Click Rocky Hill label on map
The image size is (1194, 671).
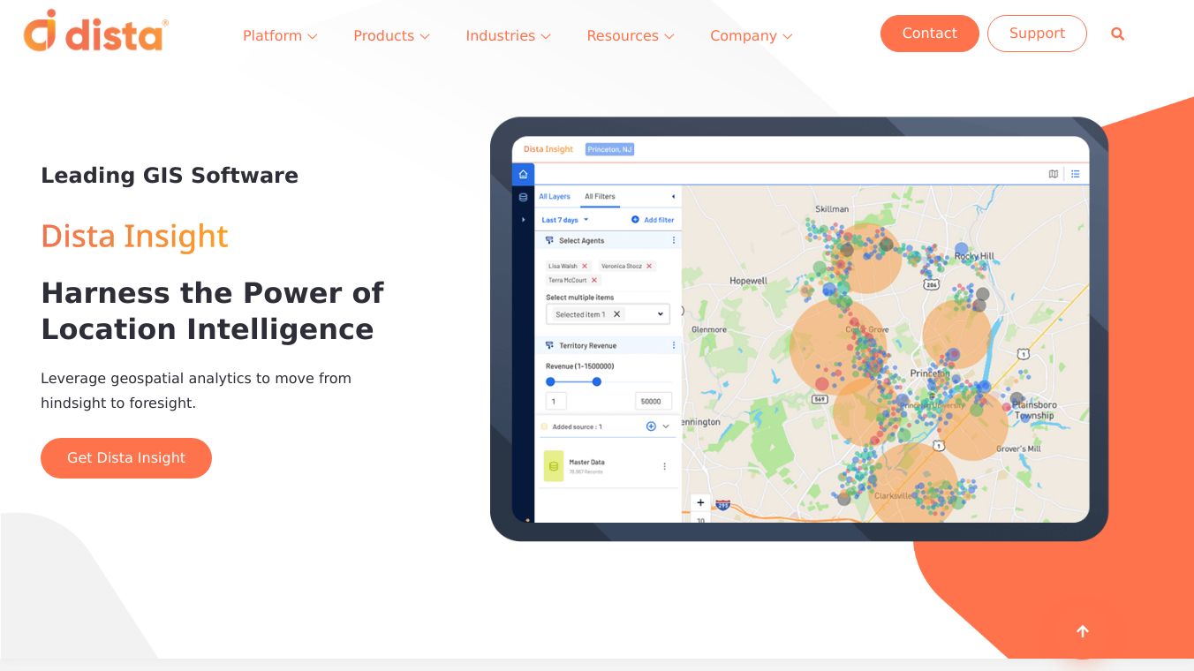974,256
